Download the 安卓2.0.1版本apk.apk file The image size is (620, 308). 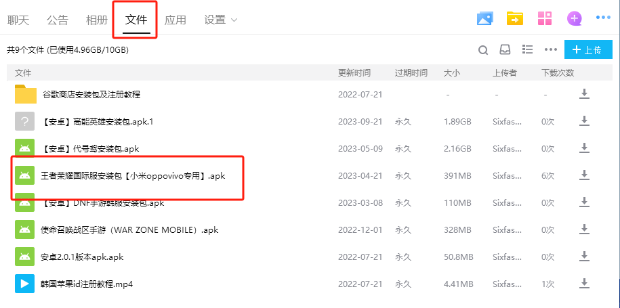click(x=584, y=257)
